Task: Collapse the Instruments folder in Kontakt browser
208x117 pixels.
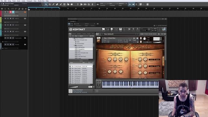Action: click(x=74, y=45)
